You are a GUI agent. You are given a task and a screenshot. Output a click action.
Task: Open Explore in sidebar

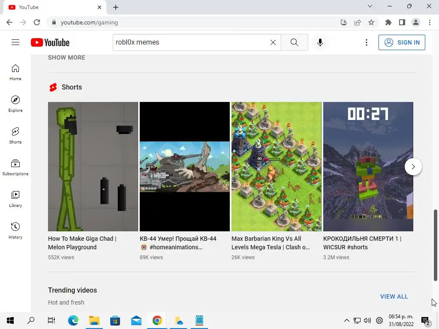pyautogui.click(x=15, y=104)
